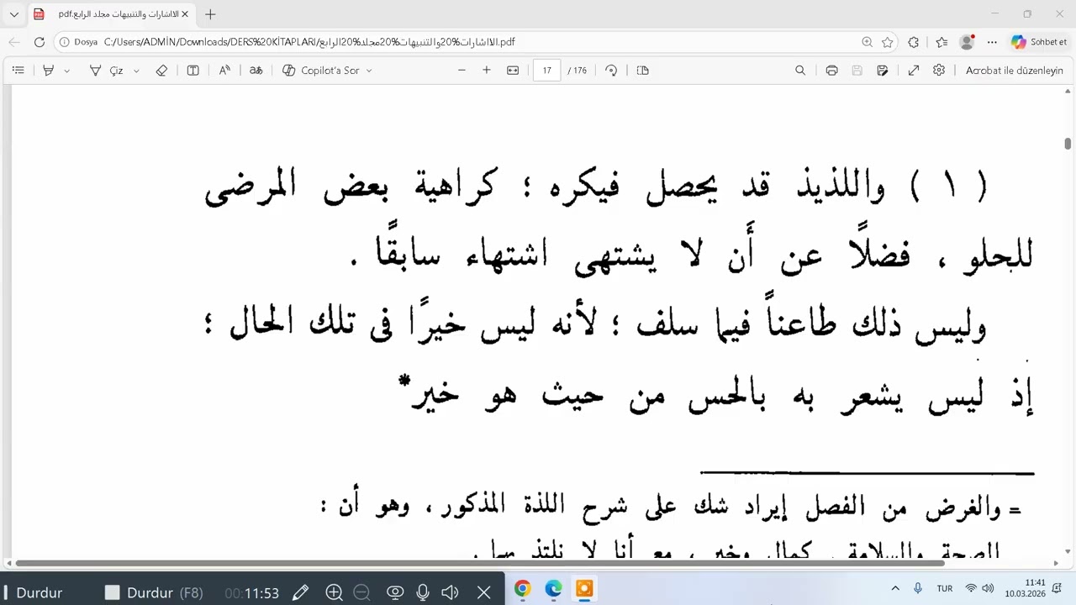Click the page number field showing 17
The height and width of the screenshot is (605, 1076).
546,71
